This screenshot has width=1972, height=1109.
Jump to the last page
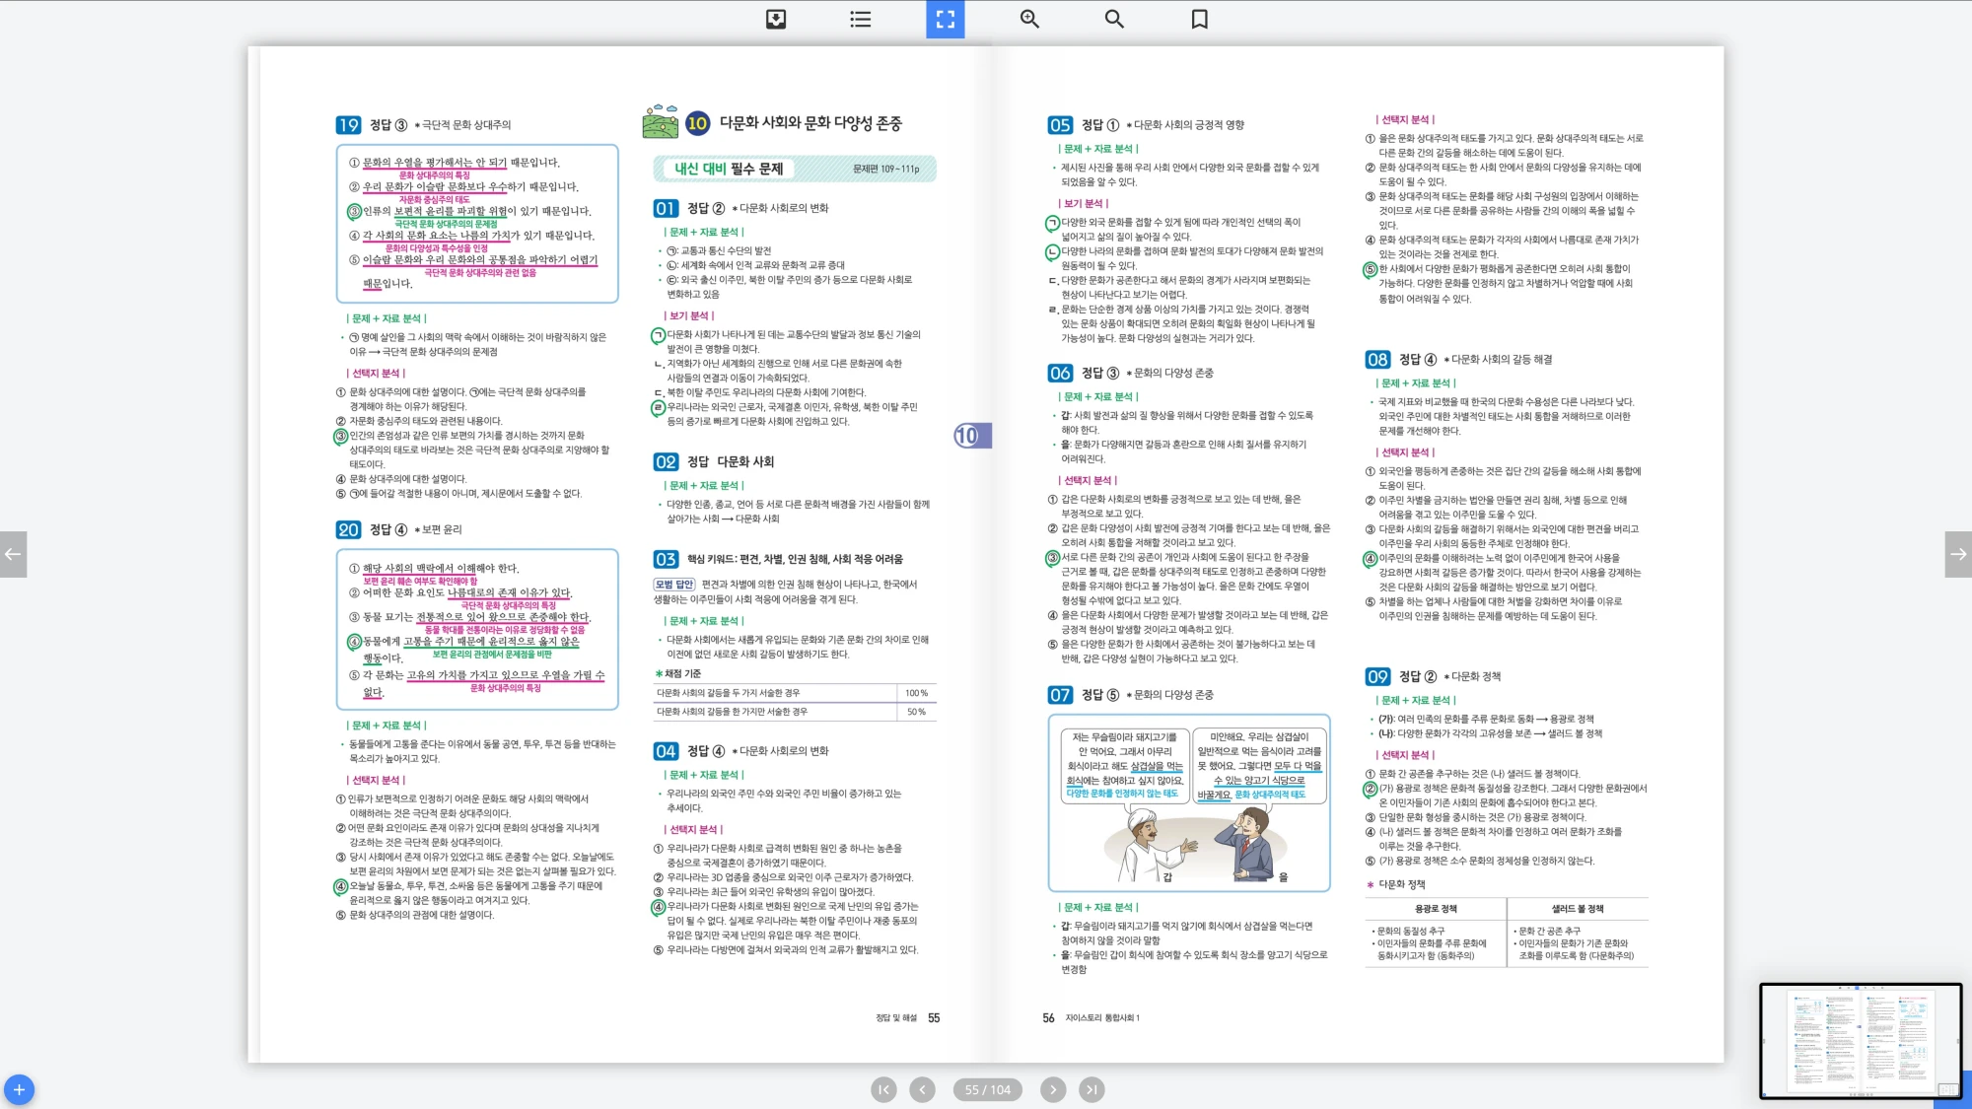pyautogui.click(x=1091, y=1089)
